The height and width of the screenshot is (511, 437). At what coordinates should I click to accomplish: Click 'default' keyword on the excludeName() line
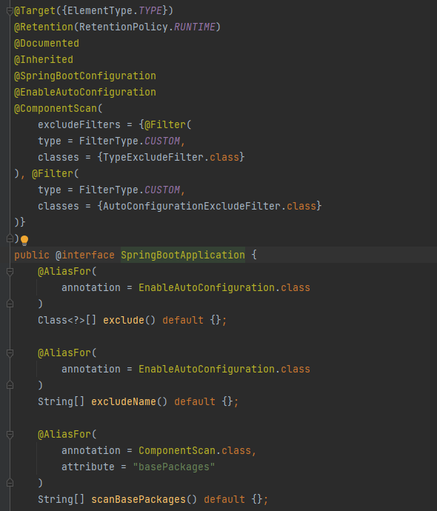[195, 402]
